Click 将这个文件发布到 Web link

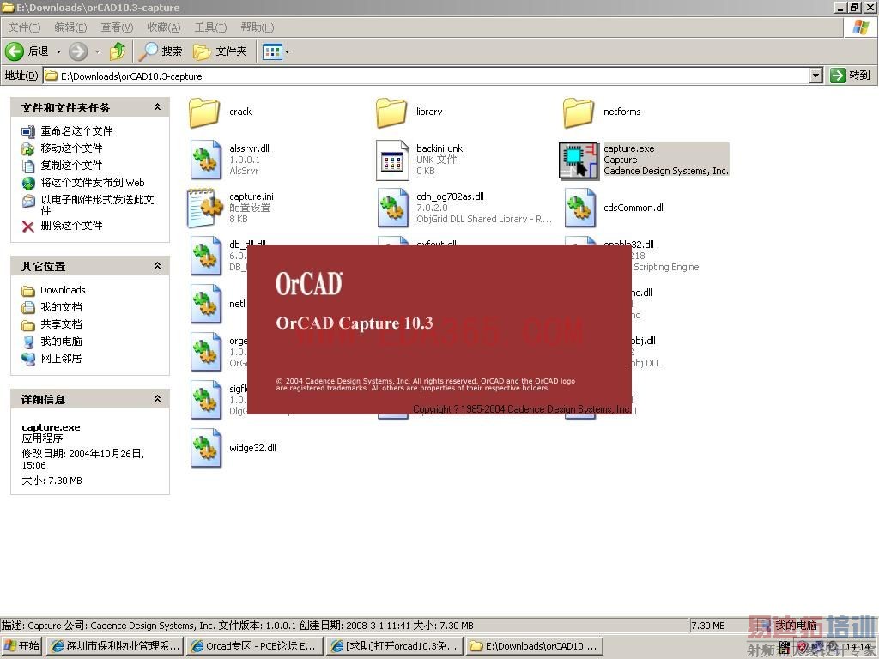[93, 183]
